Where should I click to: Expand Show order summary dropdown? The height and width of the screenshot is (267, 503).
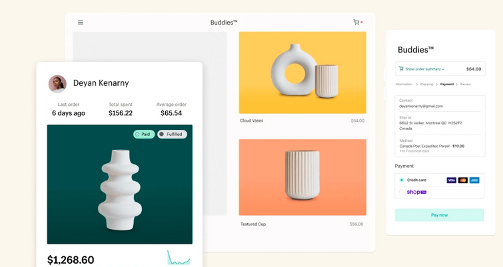tap(425, 69)
